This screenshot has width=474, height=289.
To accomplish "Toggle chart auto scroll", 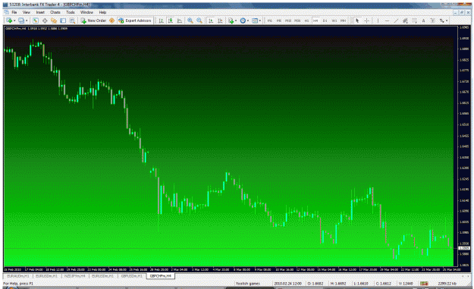I will pos(211,20).
